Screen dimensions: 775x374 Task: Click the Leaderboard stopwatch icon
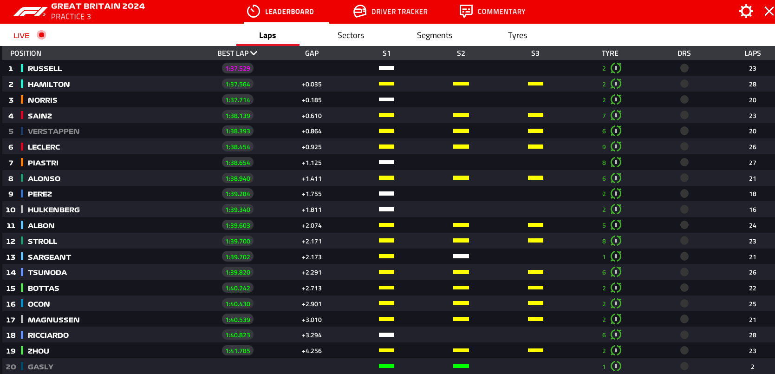(253, 11)
